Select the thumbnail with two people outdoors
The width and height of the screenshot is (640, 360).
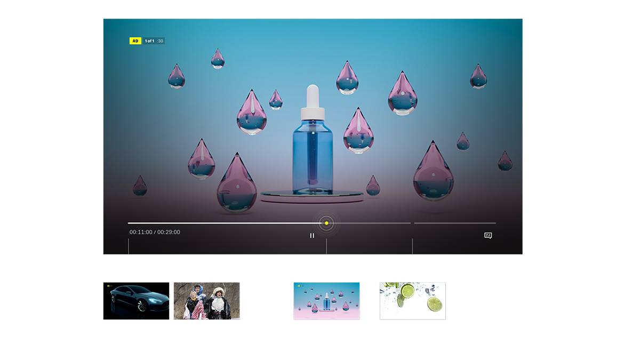(207, 301)
